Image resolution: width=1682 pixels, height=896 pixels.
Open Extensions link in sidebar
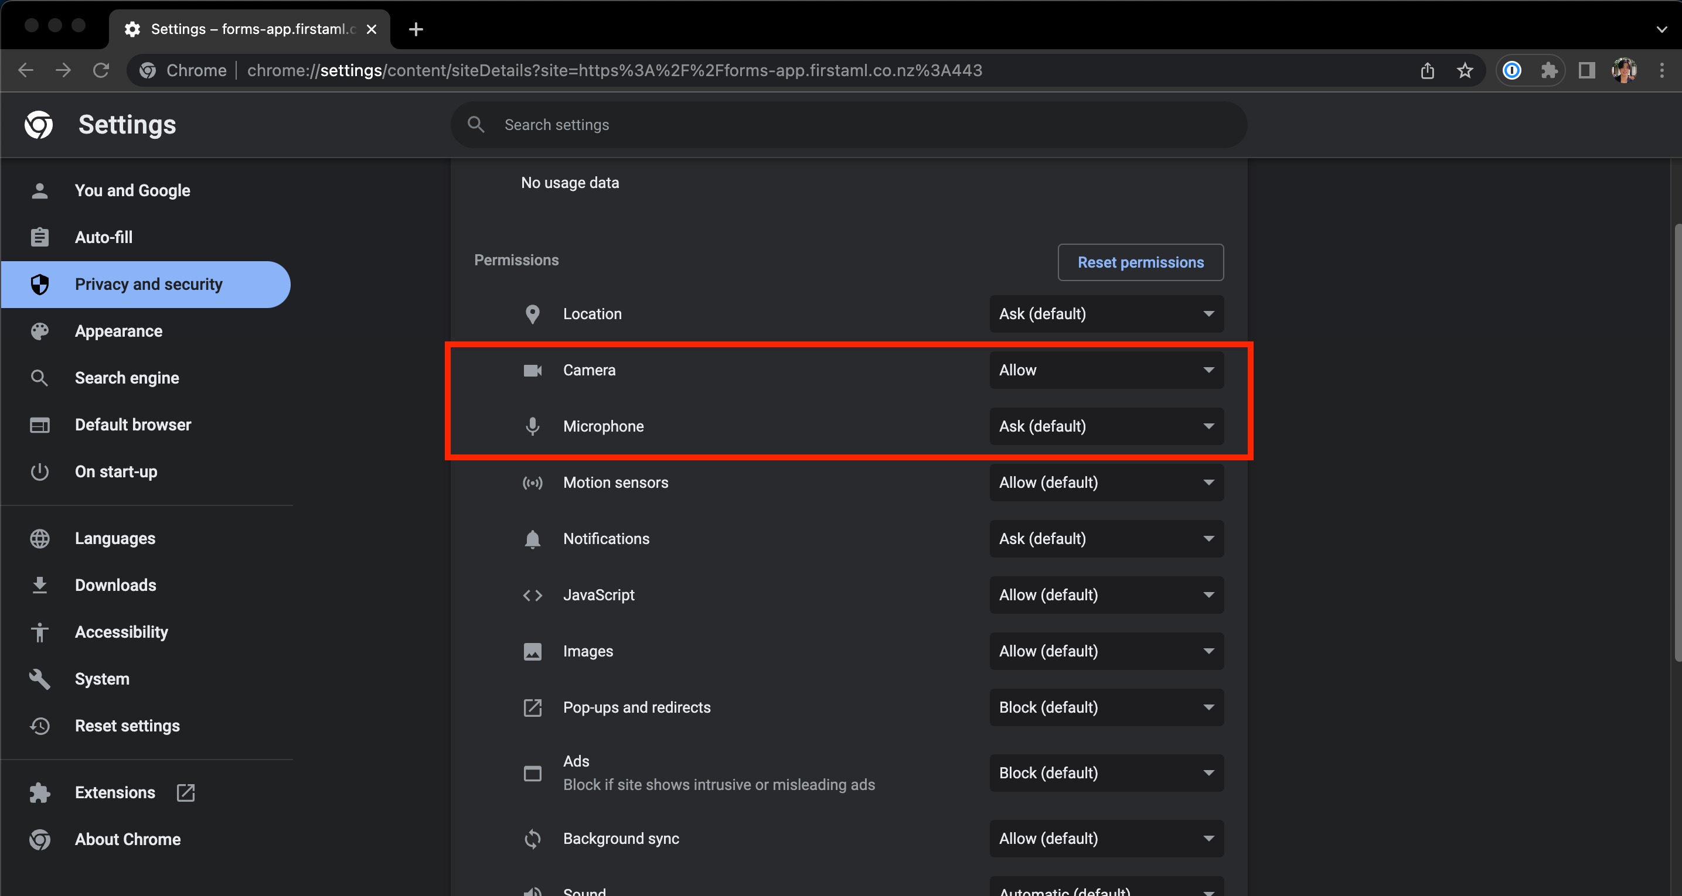click(x=115, y=792)
